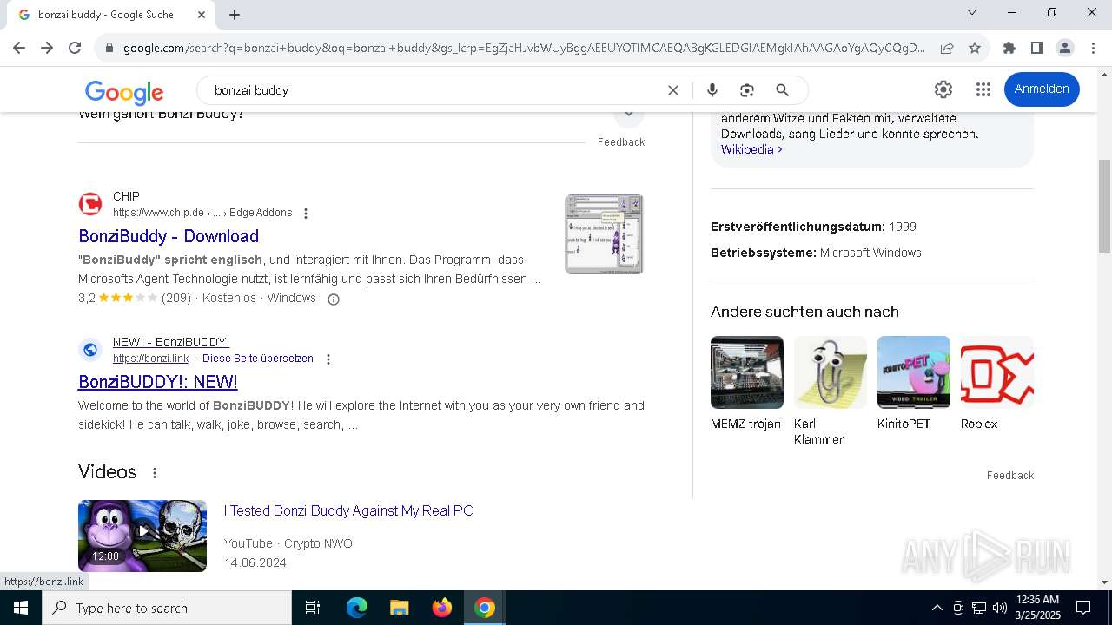This screenshot has height=625, width=1112.
Task: Open the notification center
Action: coord(1083,608)
